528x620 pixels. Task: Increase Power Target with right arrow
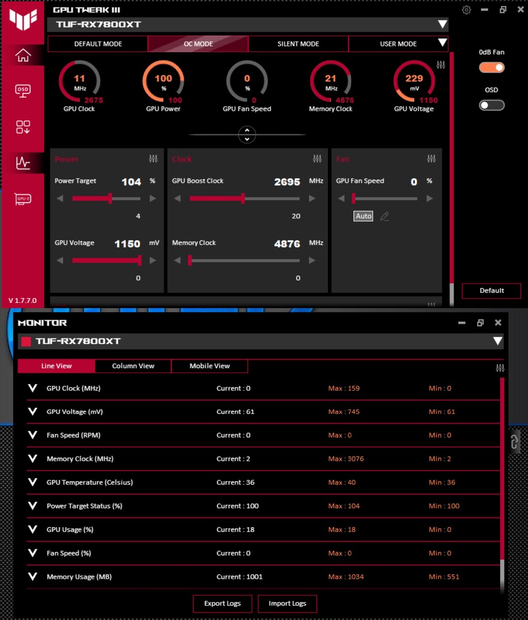pyautogui.click(x=153, y=198)
